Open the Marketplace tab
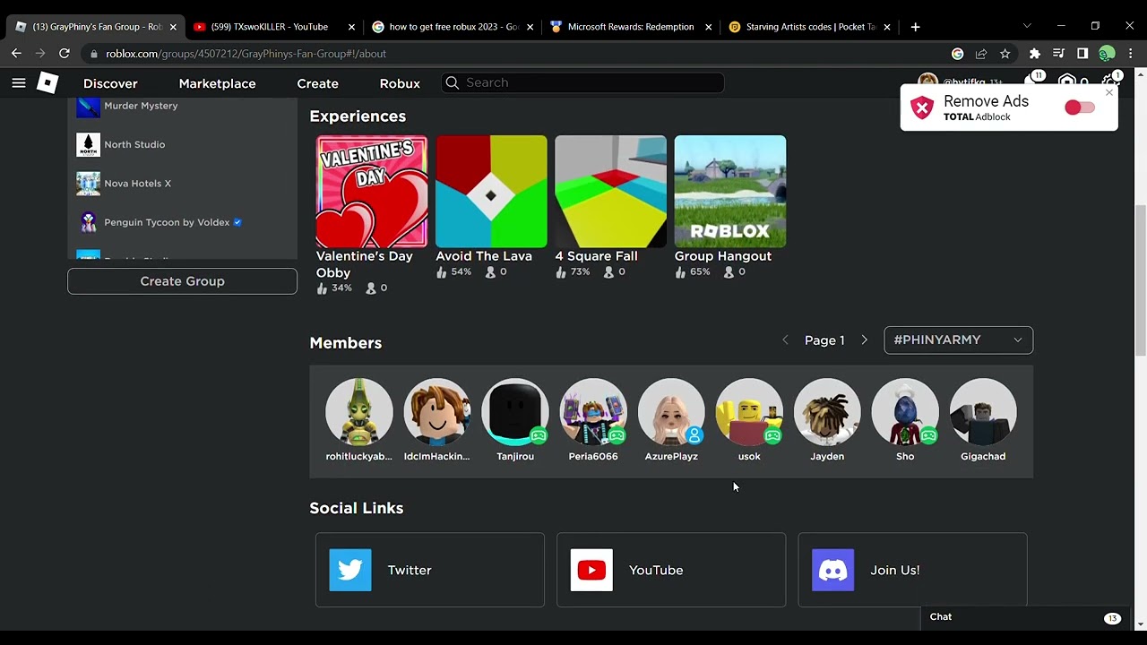The width and height of the screenshot is (1147, 645). coord(217,83)
